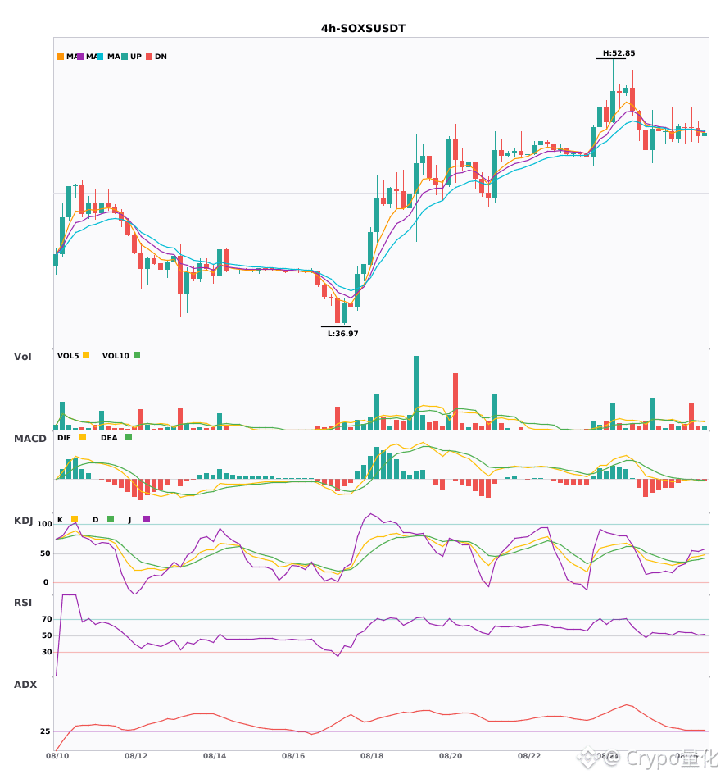Click the tallest red volume bar
Screen dimensions: 725x779
455,402
